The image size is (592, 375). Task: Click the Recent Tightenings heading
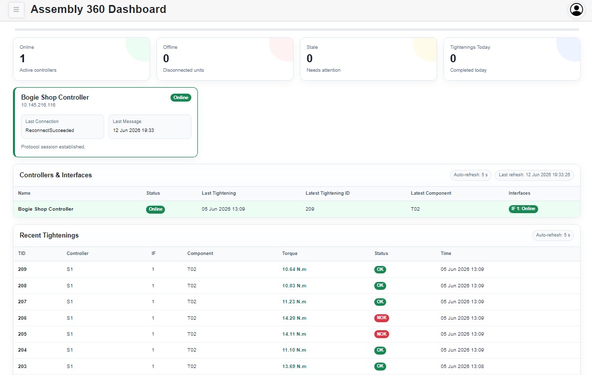point(49,236)
